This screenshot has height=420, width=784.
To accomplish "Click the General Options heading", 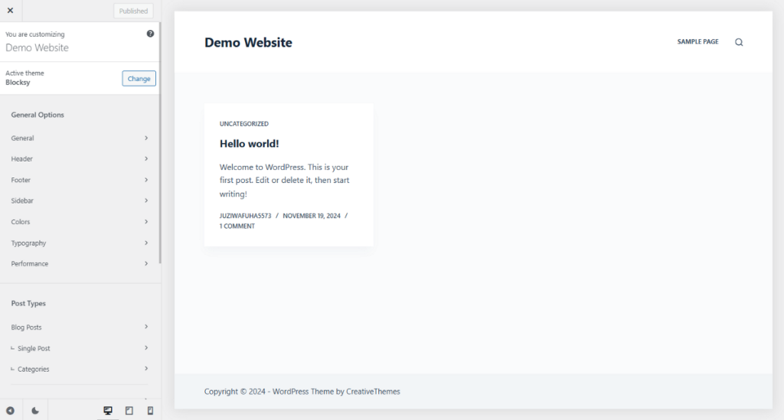I will 38,115.
